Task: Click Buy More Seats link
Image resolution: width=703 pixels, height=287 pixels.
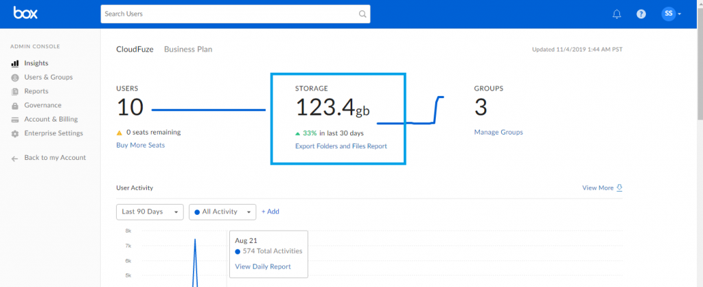Action: (140, 146)
